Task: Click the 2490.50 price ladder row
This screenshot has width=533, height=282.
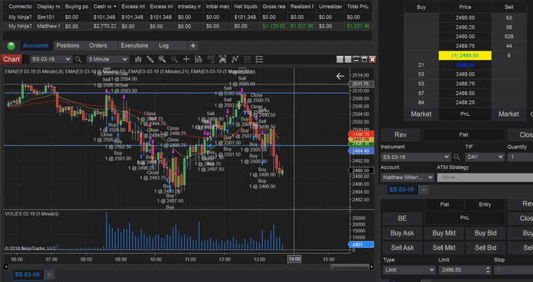Action: (x=465, y=17)
